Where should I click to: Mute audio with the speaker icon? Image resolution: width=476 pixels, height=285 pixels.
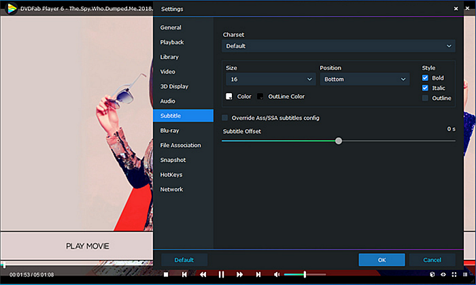[277, 275]
